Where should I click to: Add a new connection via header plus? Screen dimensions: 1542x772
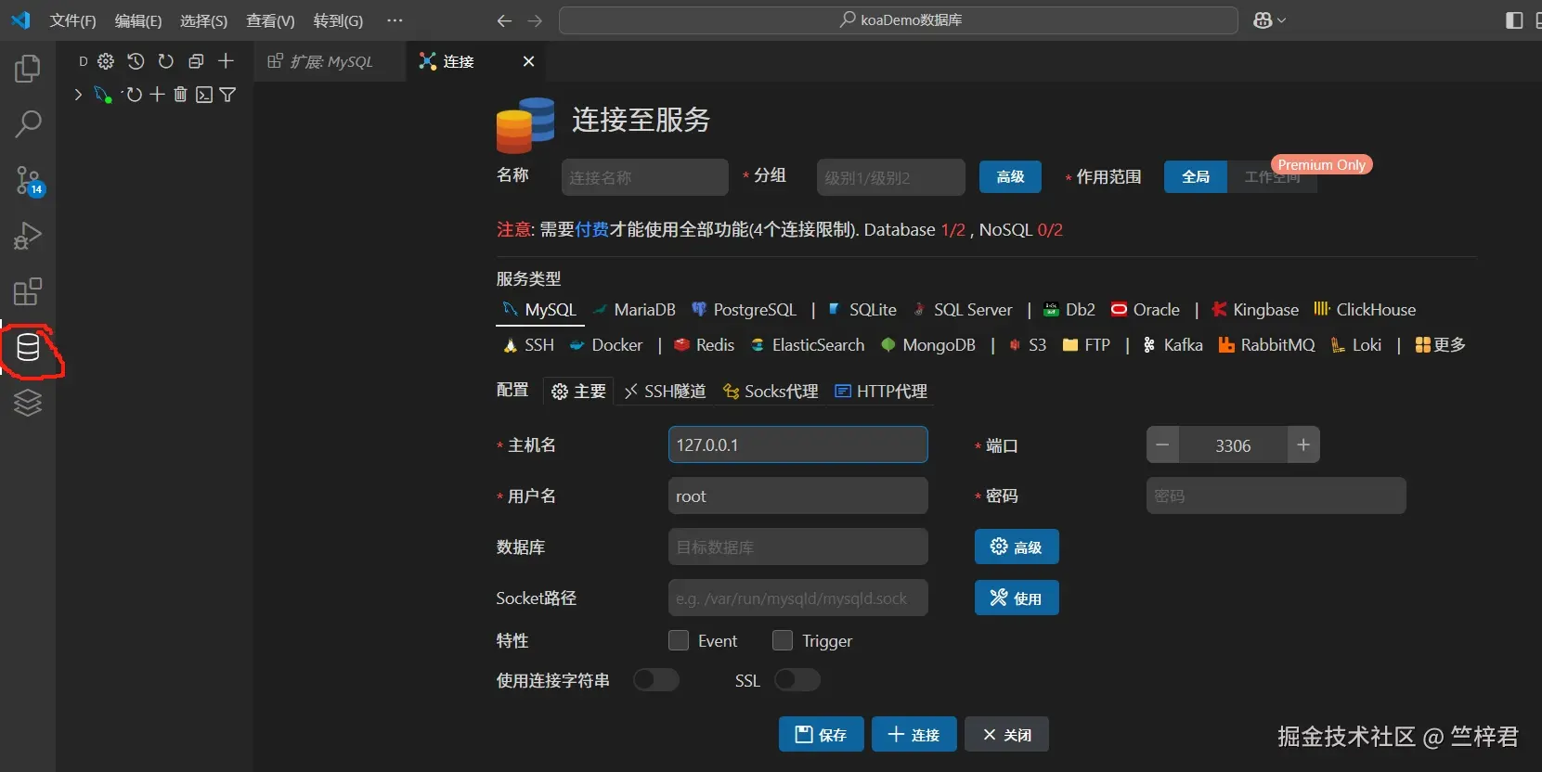click(x=226, y=61)
